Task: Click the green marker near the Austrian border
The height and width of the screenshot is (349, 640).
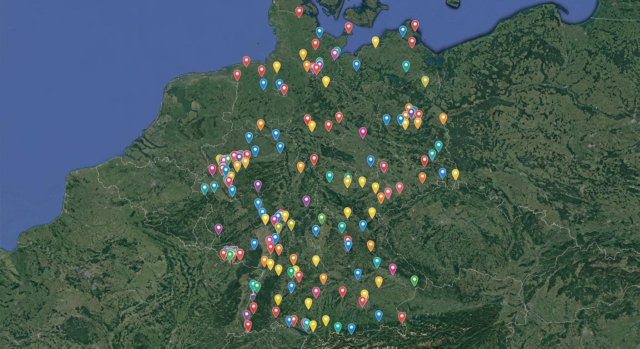Action: [x=415, y=279]
